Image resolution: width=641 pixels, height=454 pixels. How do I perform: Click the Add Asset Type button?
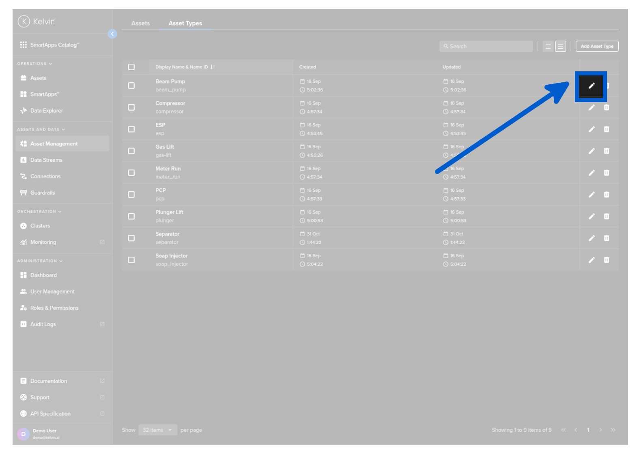tap(597, 47)
